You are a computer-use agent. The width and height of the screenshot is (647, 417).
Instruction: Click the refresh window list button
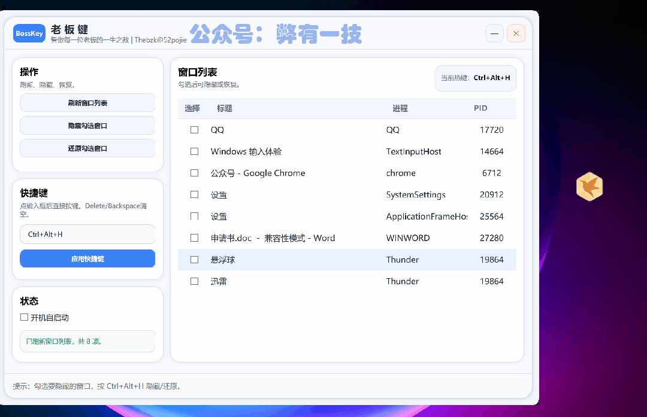click(x=87, y=103)
